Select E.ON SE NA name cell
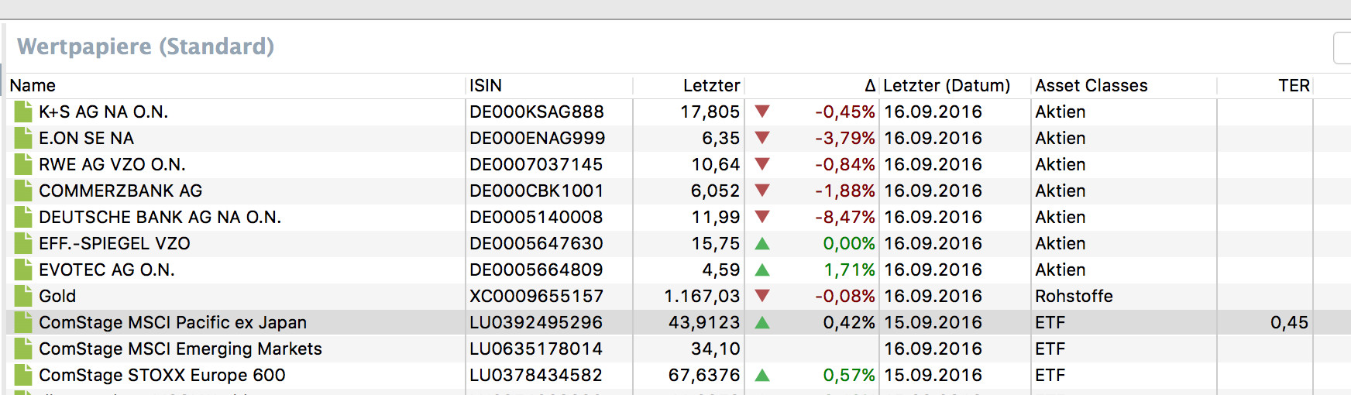1351x395 pixels. click(x=86, y=138)
